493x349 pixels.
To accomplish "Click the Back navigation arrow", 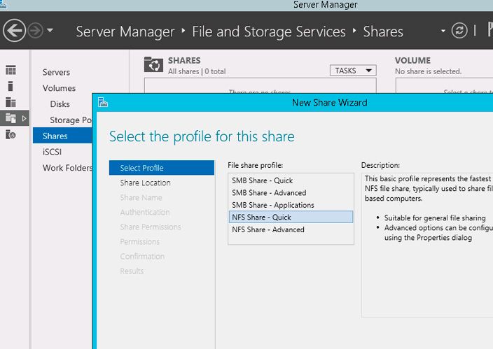I will [x=14, y=31].
